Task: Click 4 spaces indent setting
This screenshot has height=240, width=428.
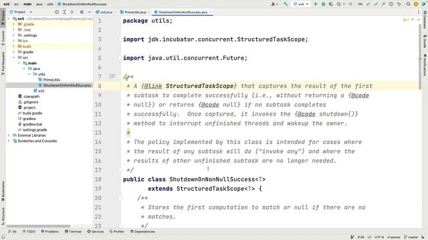Action: tap(394, 237)
